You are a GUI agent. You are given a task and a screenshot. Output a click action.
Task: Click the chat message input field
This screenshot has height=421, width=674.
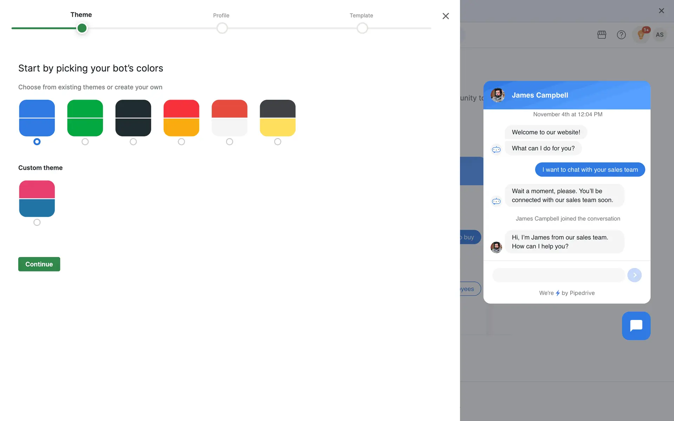558,275
